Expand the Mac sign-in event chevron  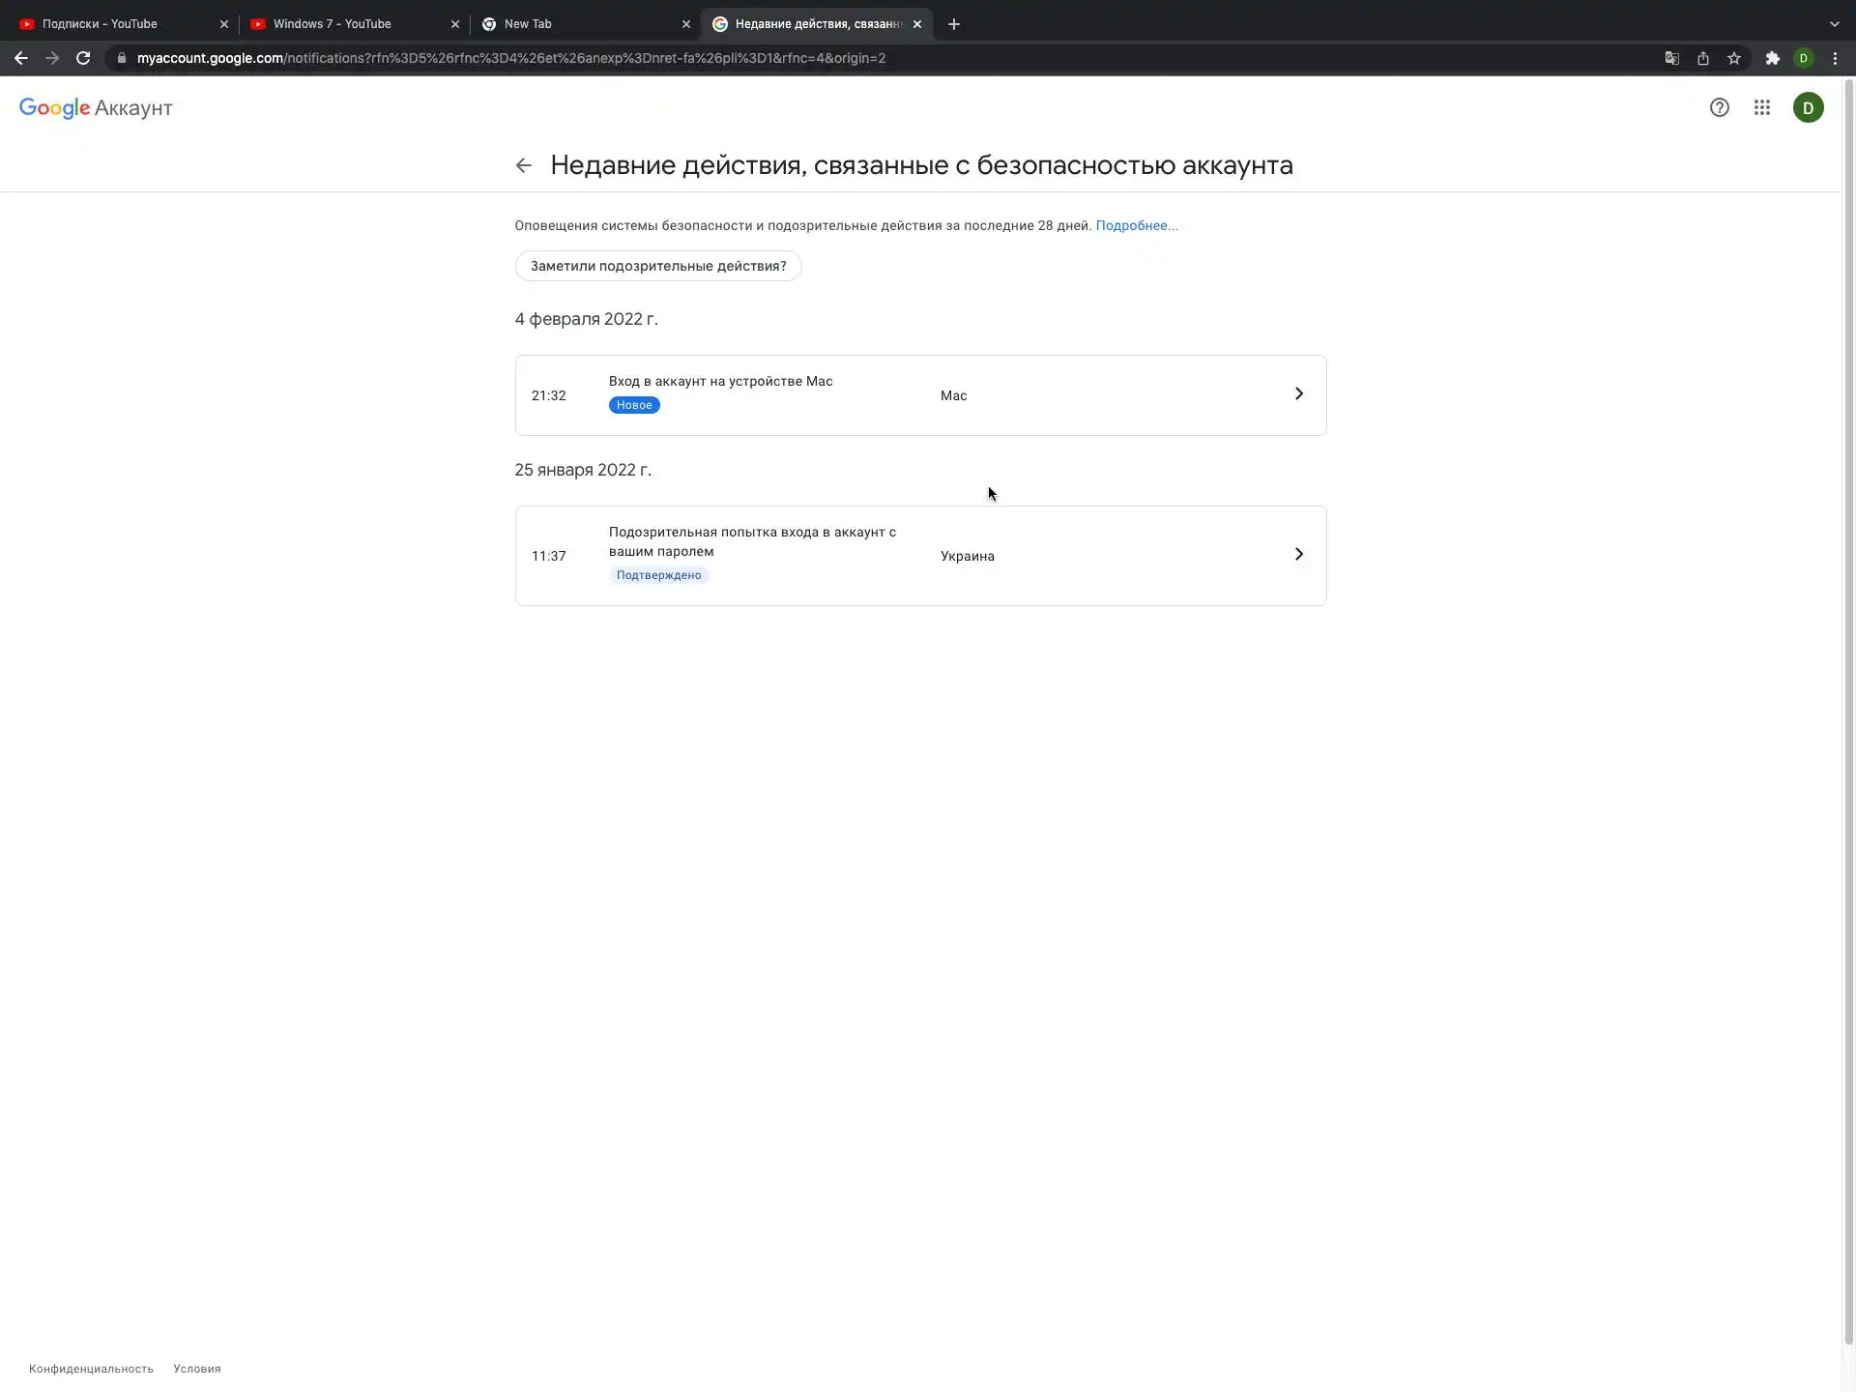[x=1298, y=393]
